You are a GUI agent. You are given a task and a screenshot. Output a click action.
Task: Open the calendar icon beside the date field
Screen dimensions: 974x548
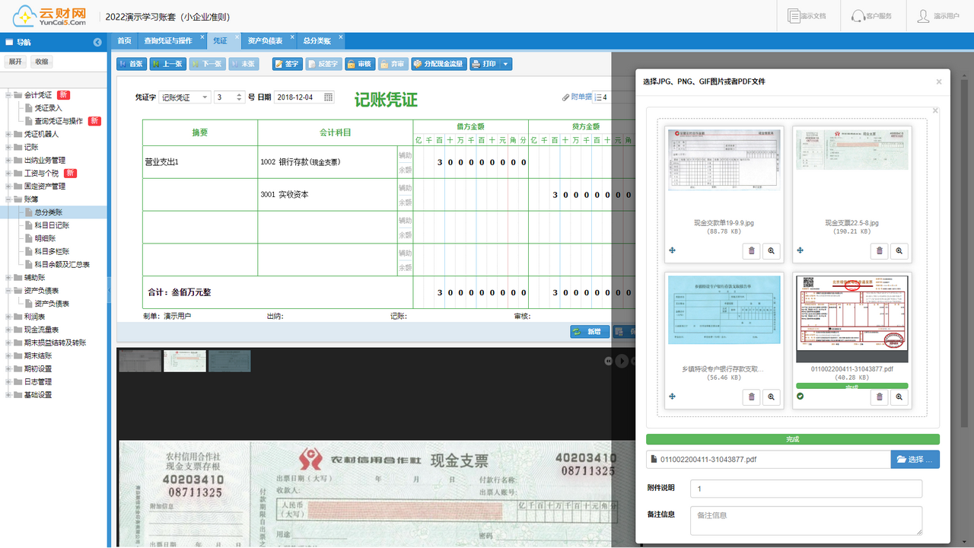[x=329, y=97]
